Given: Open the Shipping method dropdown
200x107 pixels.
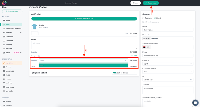Looking at the screenshot, I should [x=83, y=60].
